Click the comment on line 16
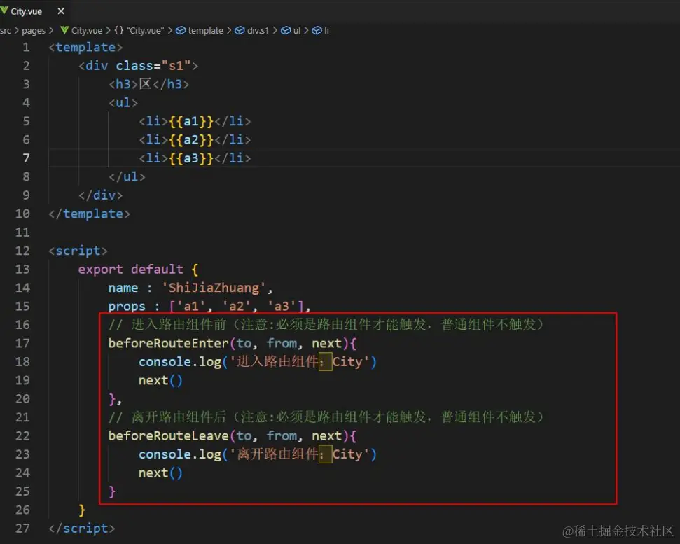Image resolution: width=680 pixels, height=544 pixels. point(326,325)
